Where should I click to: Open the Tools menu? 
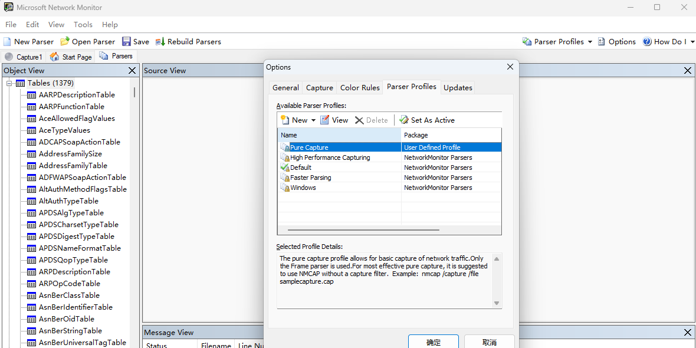[x=83, y=24]
